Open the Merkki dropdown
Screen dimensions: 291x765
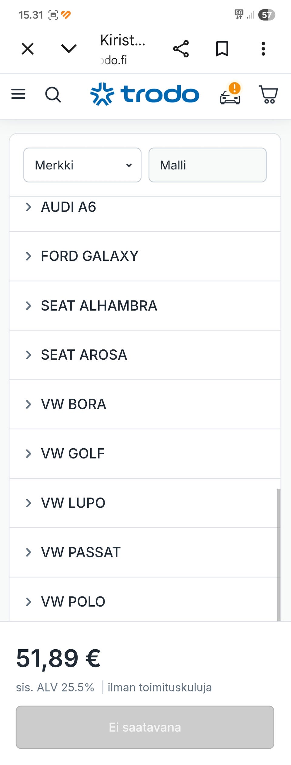pyautogui.click(x=82, y=165)
